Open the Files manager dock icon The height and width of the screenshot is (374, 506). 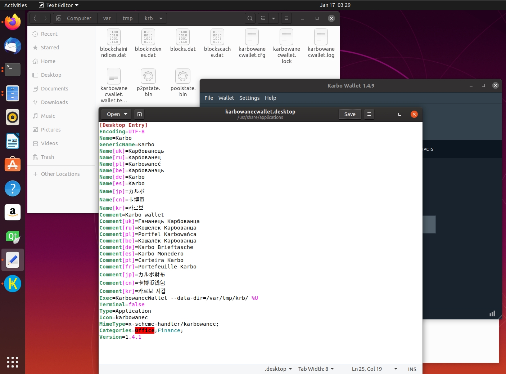(x=13, y=93)
